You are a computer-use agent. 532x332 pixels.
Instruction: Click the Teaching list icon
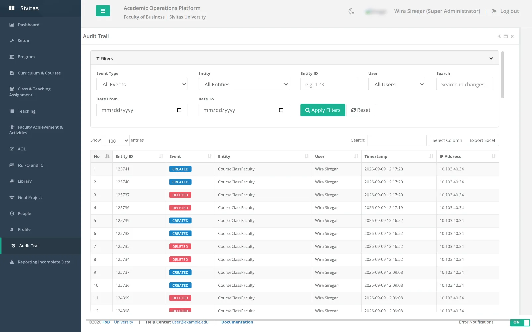click(12, 111)
